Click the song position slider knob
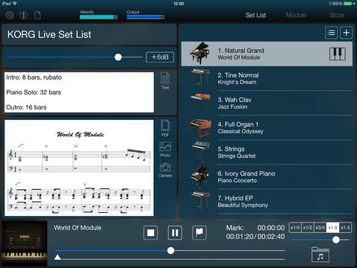 pyautogui.click(x=170, y=251)
